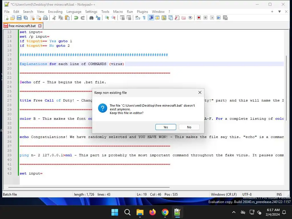Click No in the dialog

tap(189, 127)
